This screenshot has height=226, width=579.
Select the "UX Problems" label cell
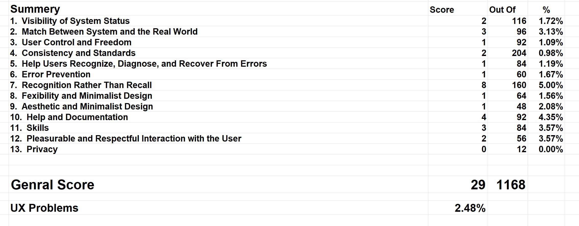(44, 208)
